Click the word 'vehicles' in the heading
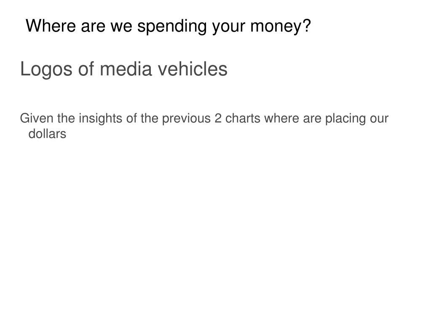 click(193, 69)
